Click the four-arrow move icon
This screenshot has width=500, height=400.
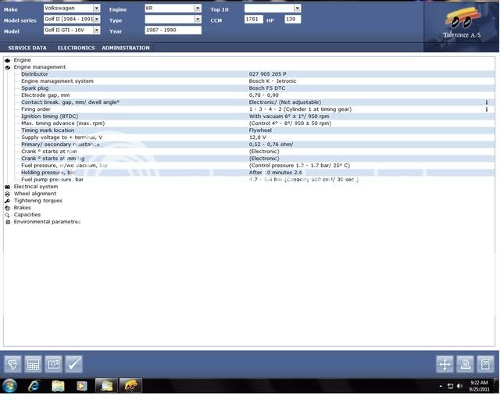pyautogui.click(x=445, y=364)
